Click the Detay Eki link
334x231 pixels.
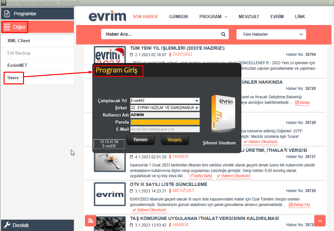coord(299,205)
